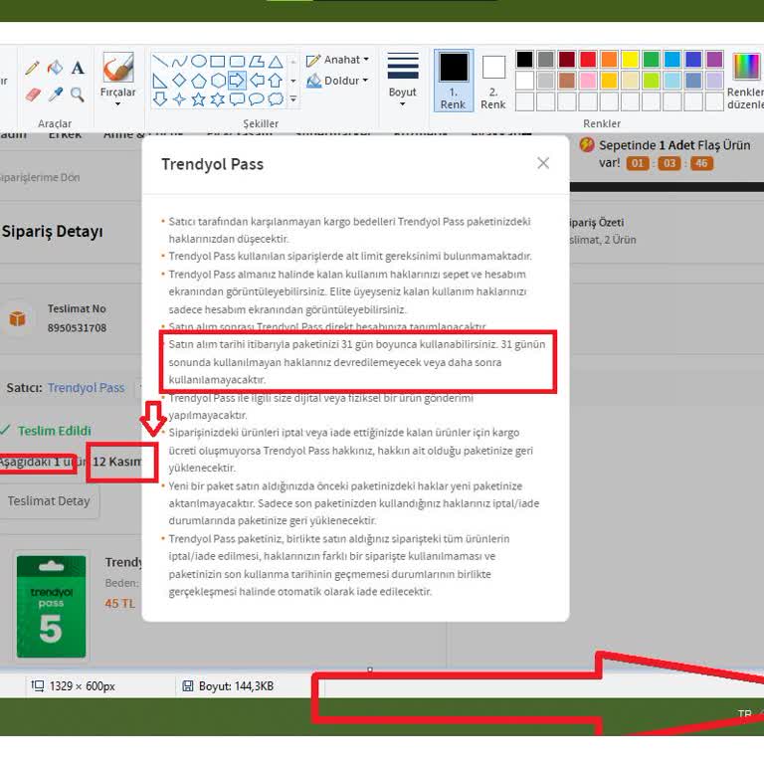Choose the Down arrow shape
This screenshot has width=764, height=764.
tap(160, 99)
